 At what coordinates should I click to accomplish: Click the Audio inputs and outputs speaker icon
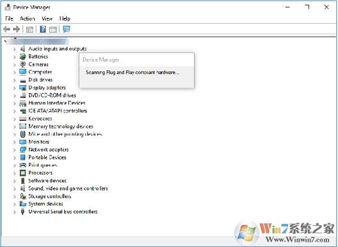pos(23,49)
